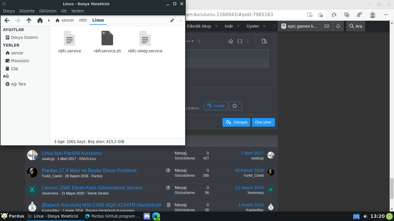Image resolution: width=394 pixels, height=221 pixels.
Task: Click the star bookmark button beside Düzelt
Action: pyautogui.click(x=235, y=106)
